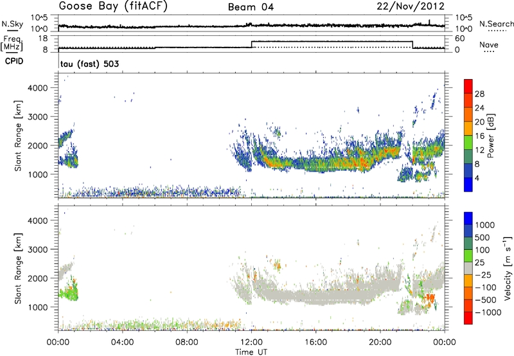Click the "Goose Bay (fitACF)" title text
Viewport: 514px width, 356px height.
click(113, 6)
